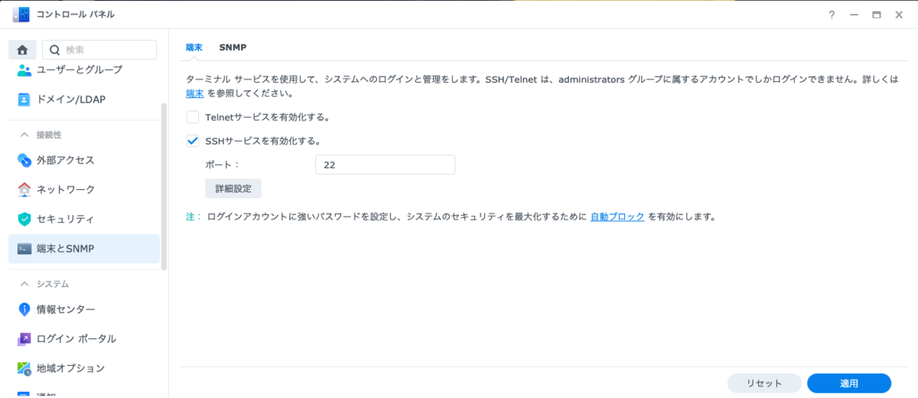Click the SSH port number field
Viewport: 918px width, 398px height.
point(385,165)
